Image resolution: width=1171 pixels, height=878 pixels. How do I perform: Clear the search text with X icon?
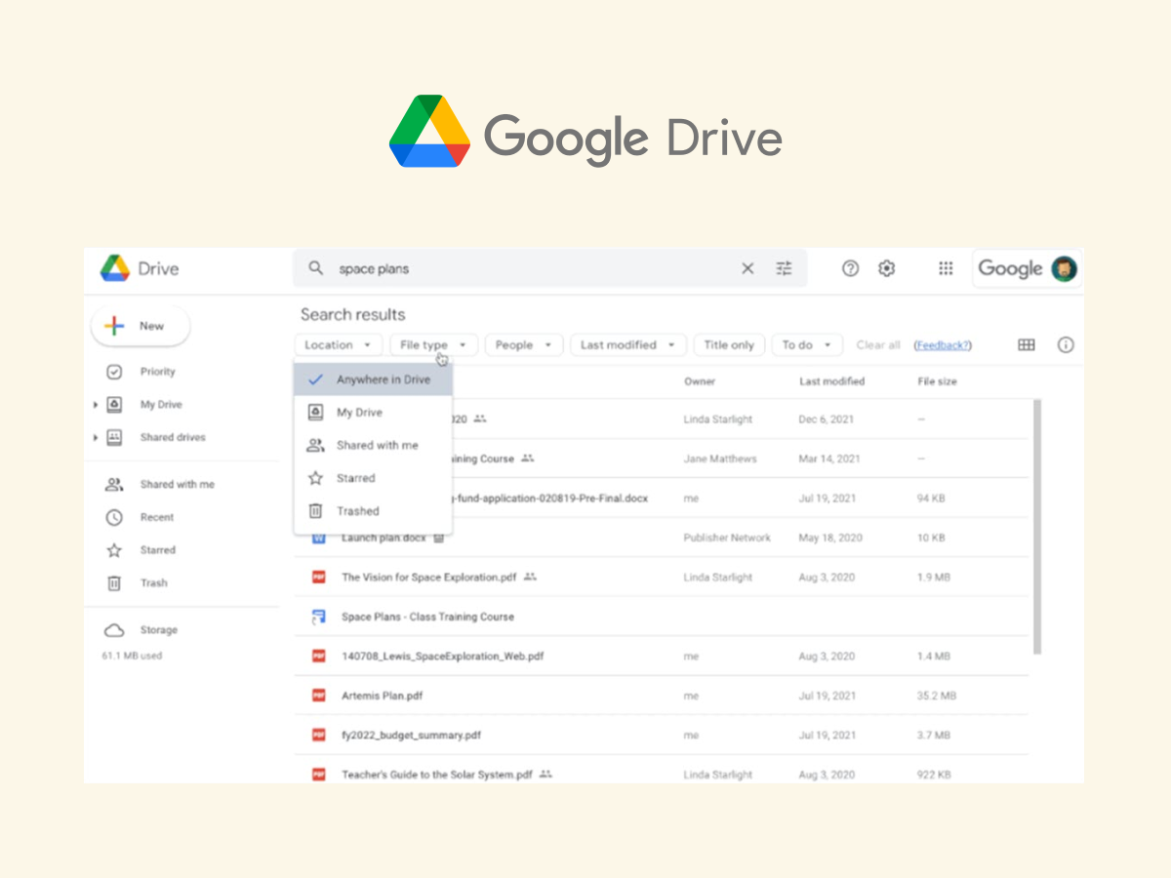[747, 268]
